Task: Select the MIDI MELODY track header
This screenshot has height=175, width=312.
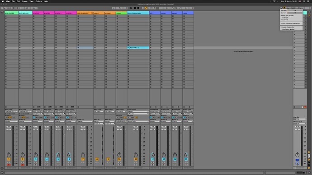Action: coord(25,13)
